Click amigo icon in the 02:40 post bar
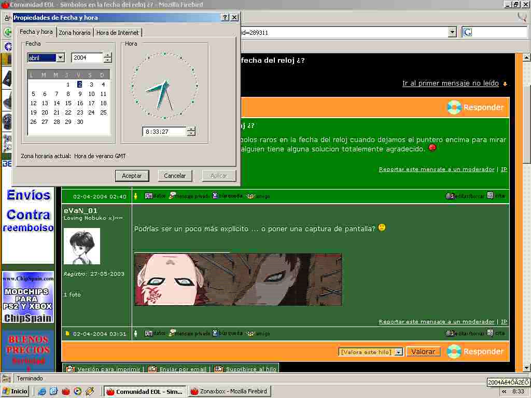The height and width of the screenshot is (398, 531). pos(258,196)
